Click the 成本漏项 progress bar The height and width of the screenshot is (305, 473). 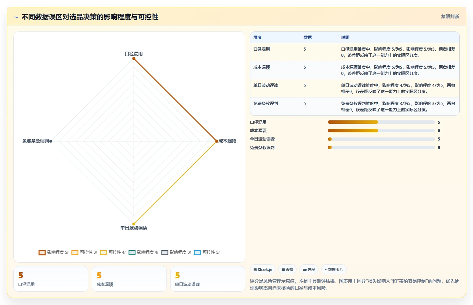(381, 131)
